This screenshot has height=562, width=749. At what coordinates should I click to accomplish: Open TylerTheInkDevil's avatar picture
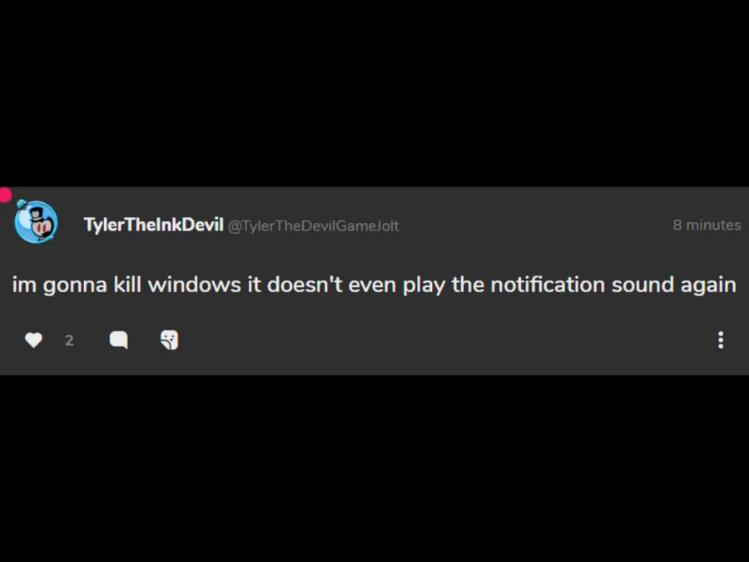coord(37,222)
